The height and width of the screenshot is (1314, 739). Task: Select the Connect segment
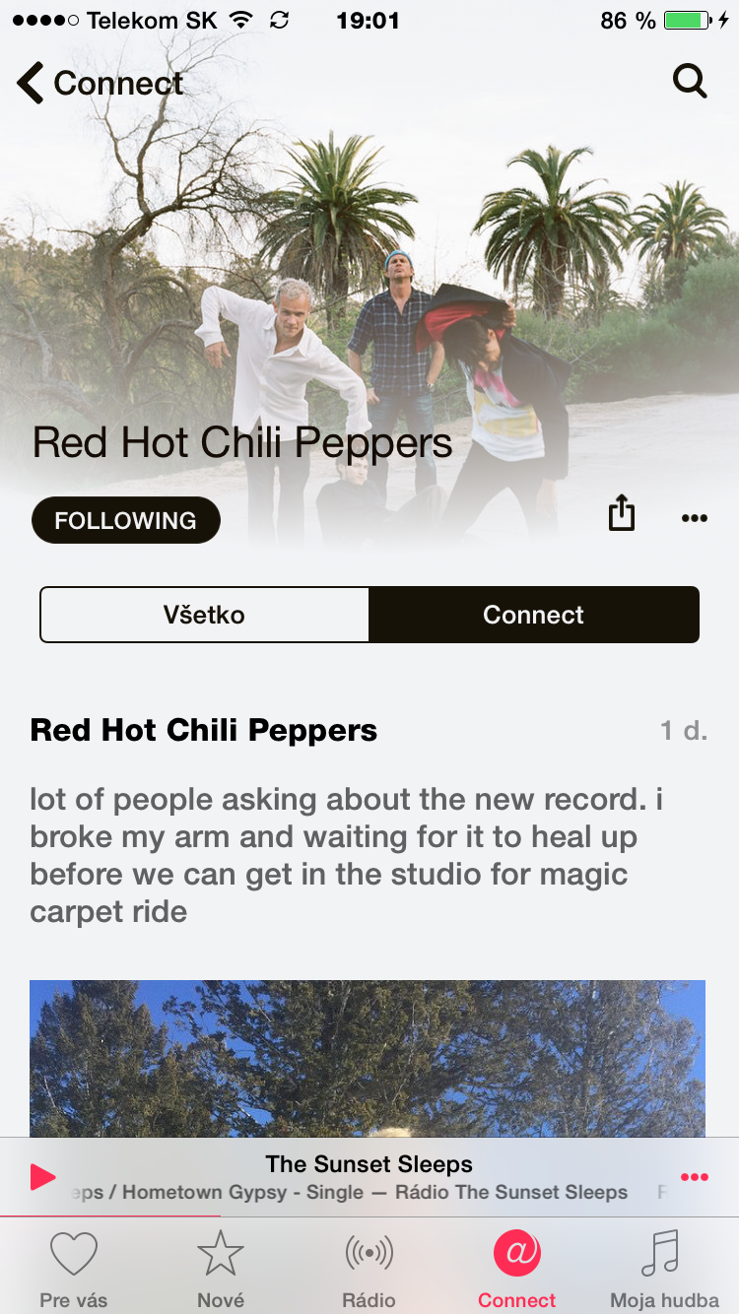(x=534, y=615)
